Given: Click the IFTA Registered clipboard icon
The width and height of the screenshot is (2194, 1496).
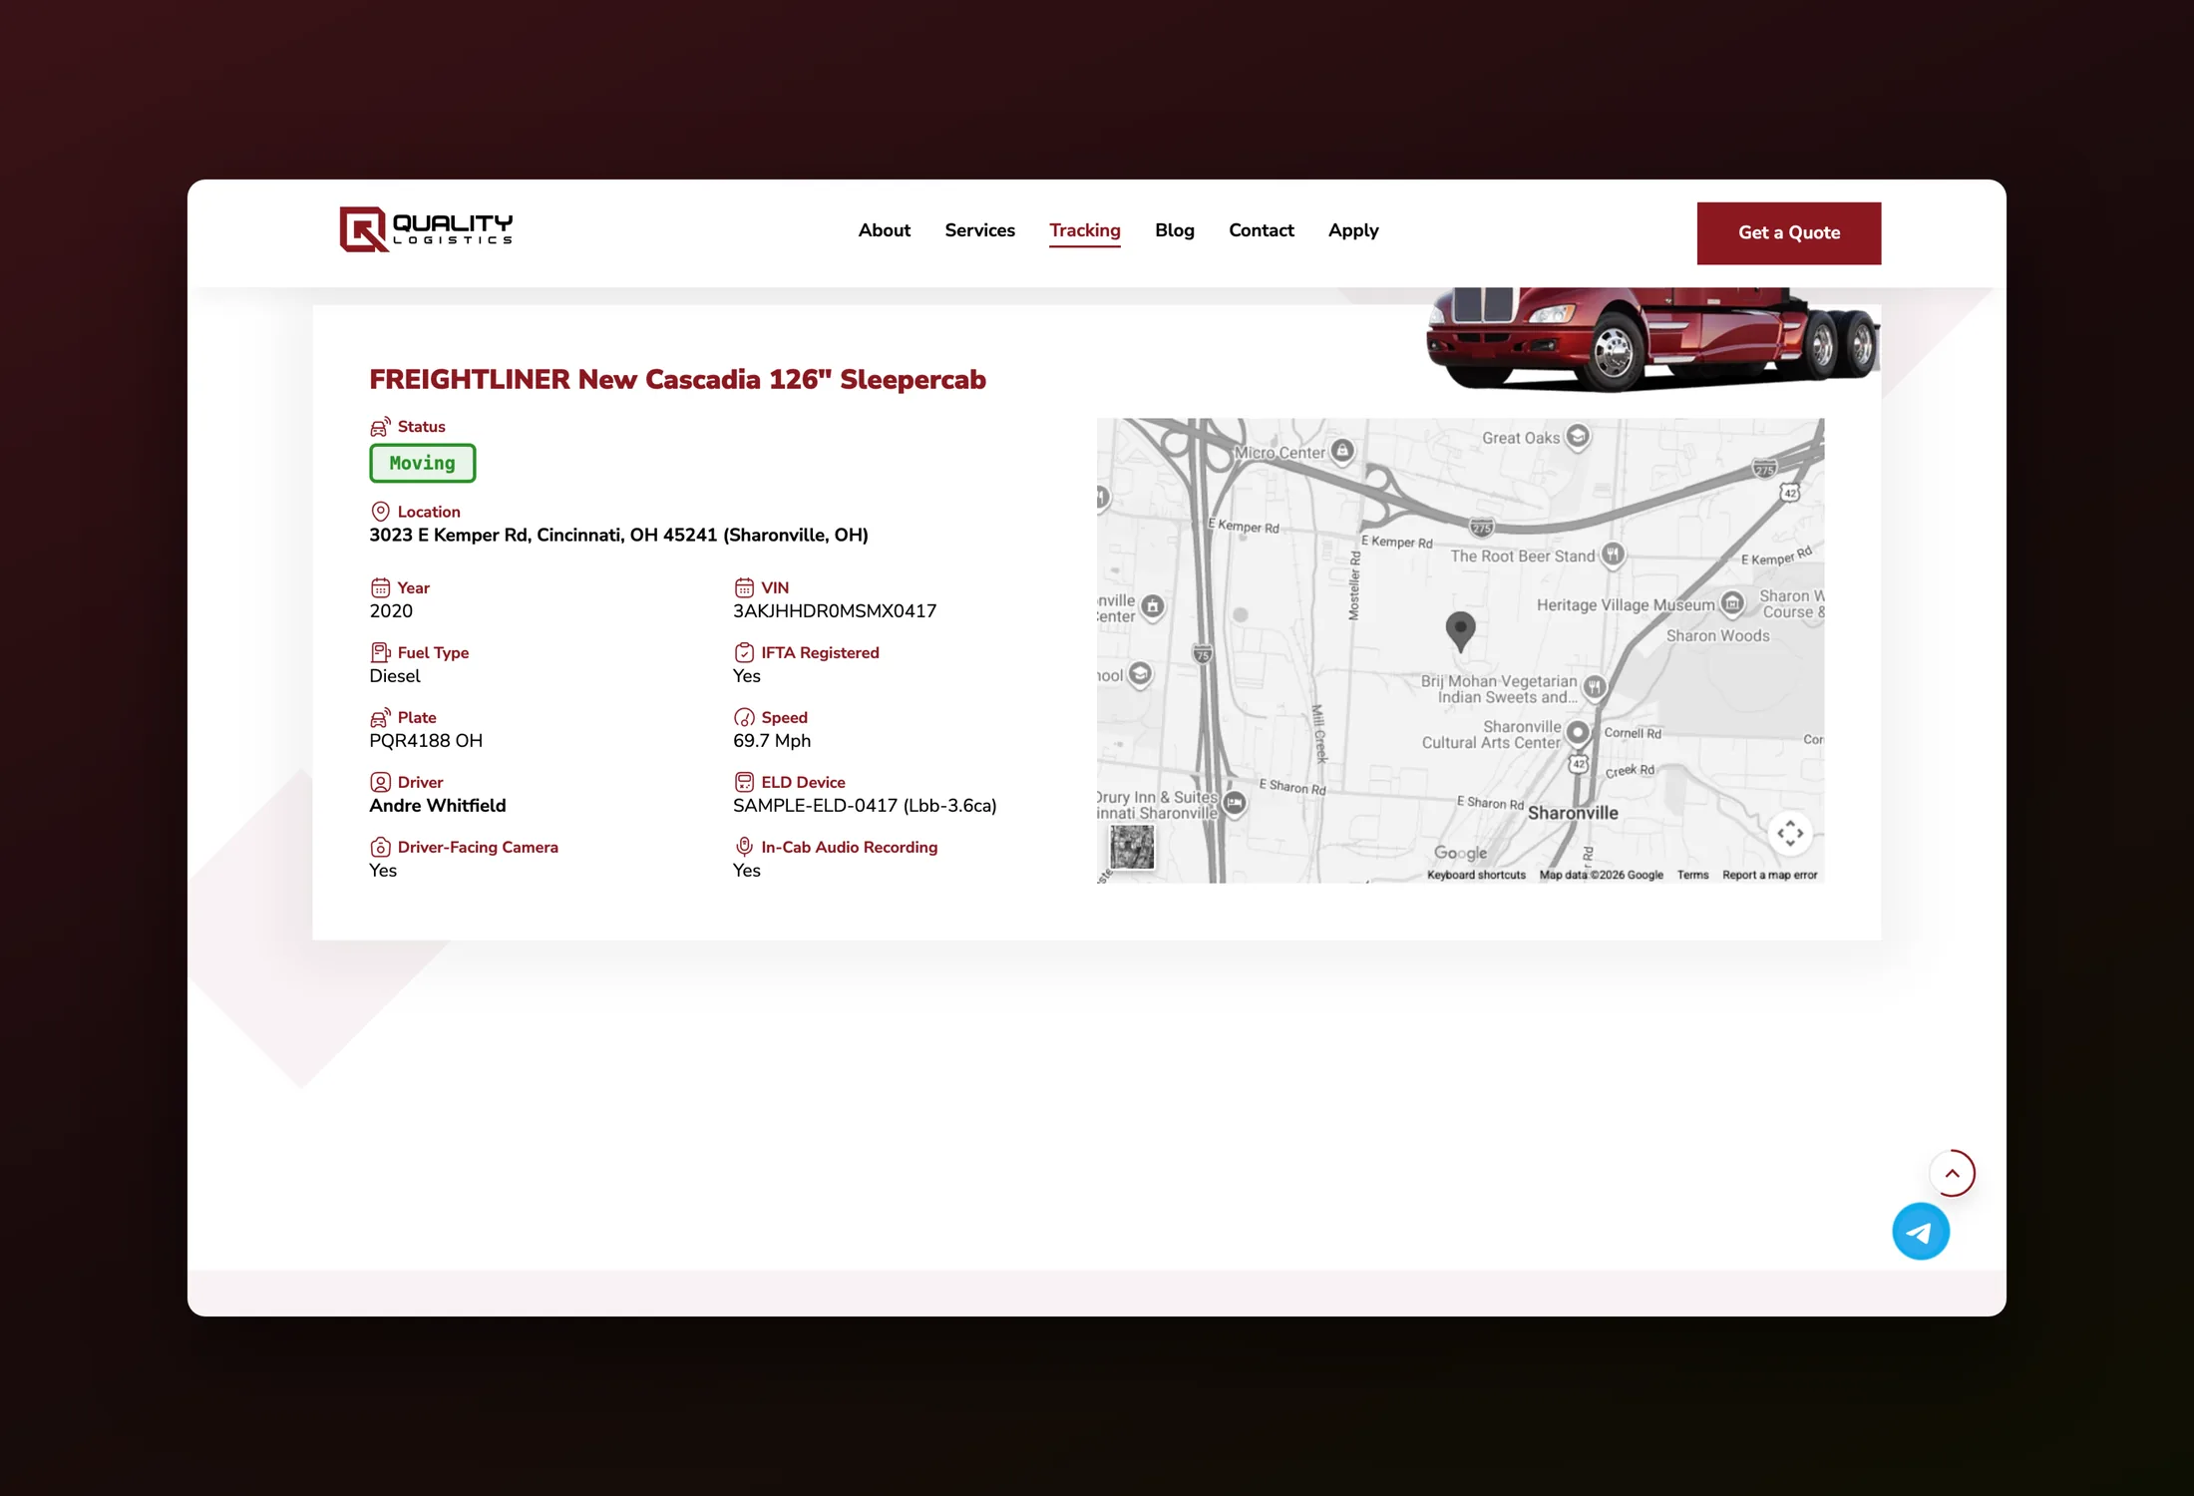Looking at the screenshot, I should click(744, 652).
